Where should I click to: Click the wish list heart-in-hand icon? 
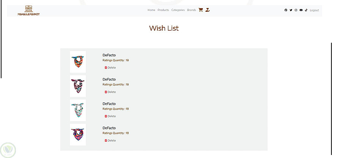pyautogui.click(x=207, y=10)
